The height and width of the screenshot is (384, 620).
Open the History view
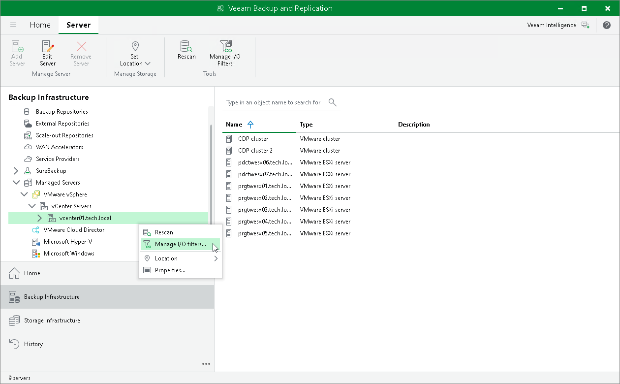pyautogui.click(x=107, y=344)
